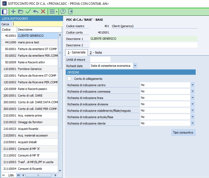Click the exit door icon in toolbar
The height and width of the screenshot is (178, 209).
point(71,11)
